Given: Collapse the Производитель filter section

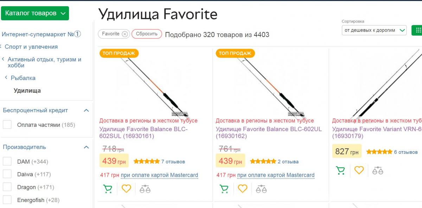Looking at the screenshot, I should pos(86,147).
